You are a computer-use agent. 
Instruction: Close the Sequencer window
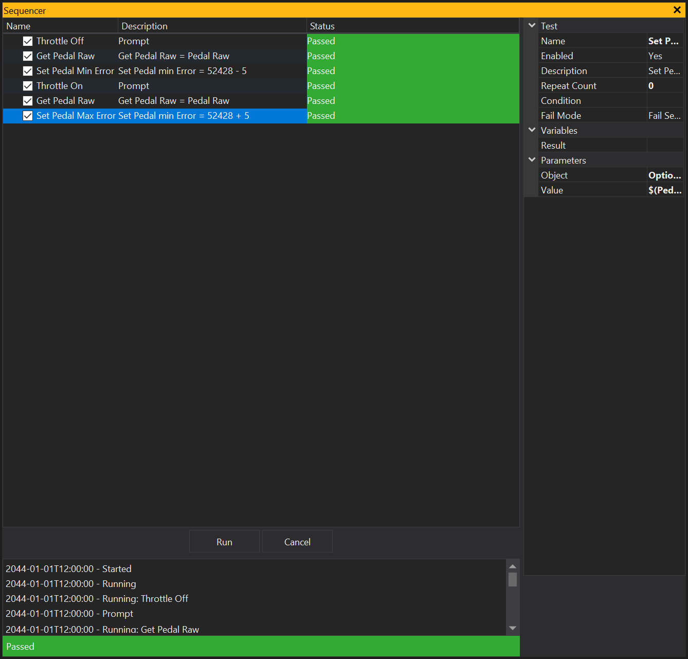pos(677,10)
